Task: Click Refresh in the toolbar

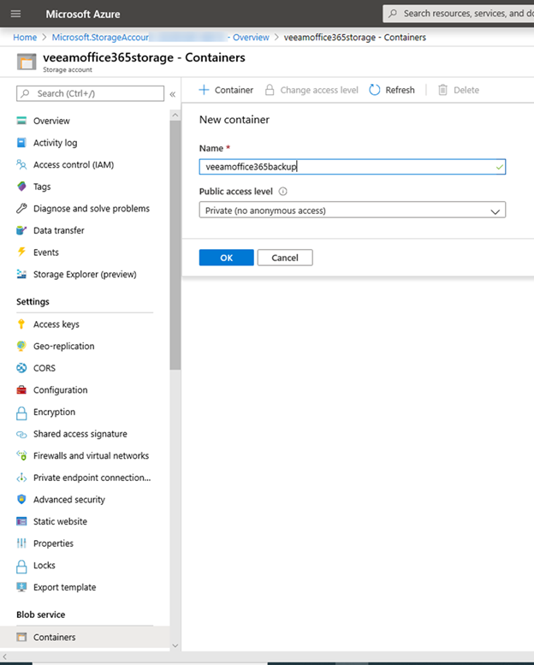Action: click(392, 91)
